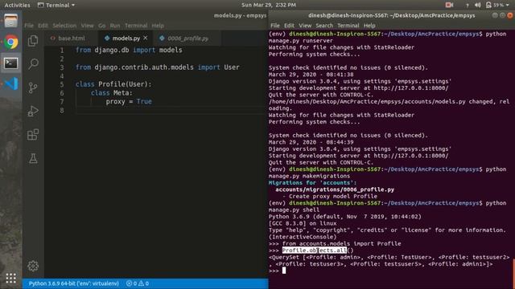Select the Python 3.6.9 interpreter in status bar
Screen dimensions: 515x289
click(x=73, y=283)
